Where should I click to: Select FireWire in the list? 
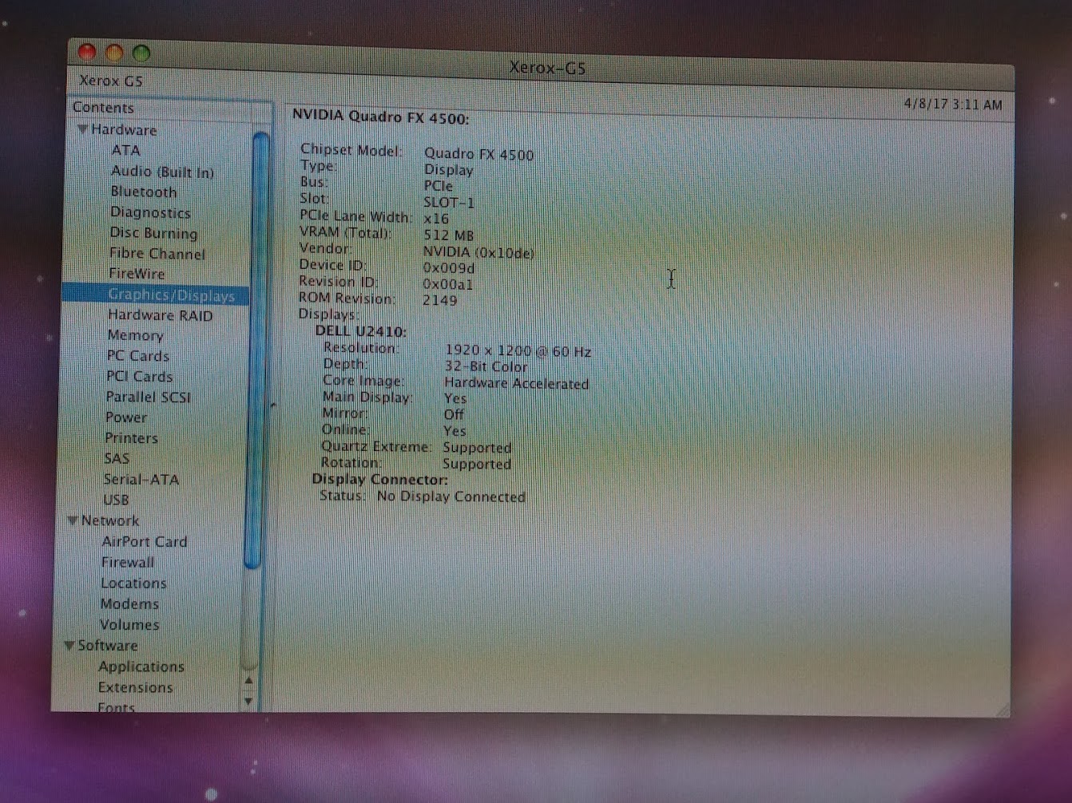pyautogui.click(x=137, y=274)
